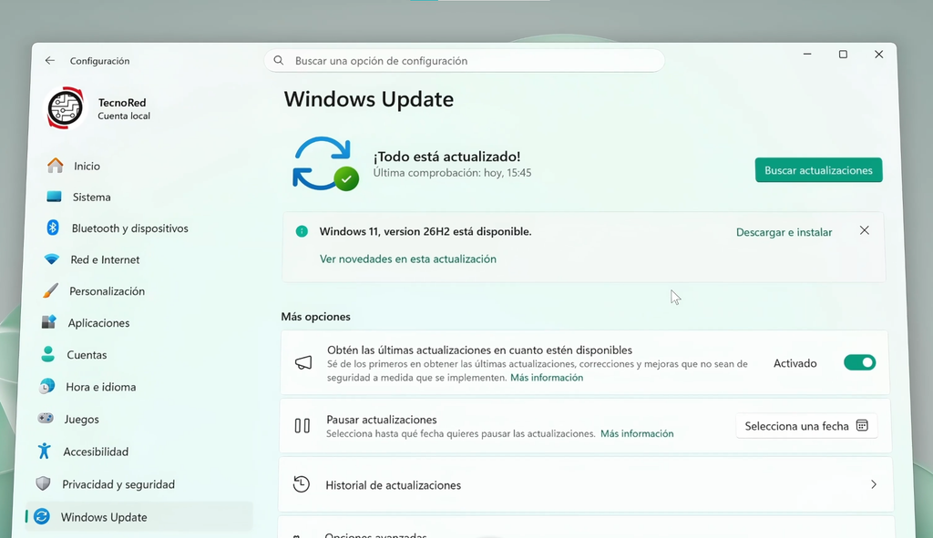Viewport: 933px width, 538px height.
Task: Go to Inicio in the sidebar
Action: pos(87,166)
